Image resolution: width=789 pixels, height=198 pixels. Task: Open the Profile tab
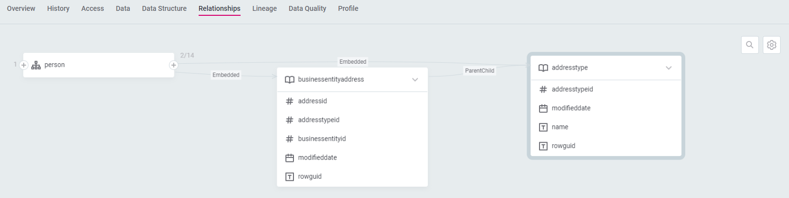[348, 8]
